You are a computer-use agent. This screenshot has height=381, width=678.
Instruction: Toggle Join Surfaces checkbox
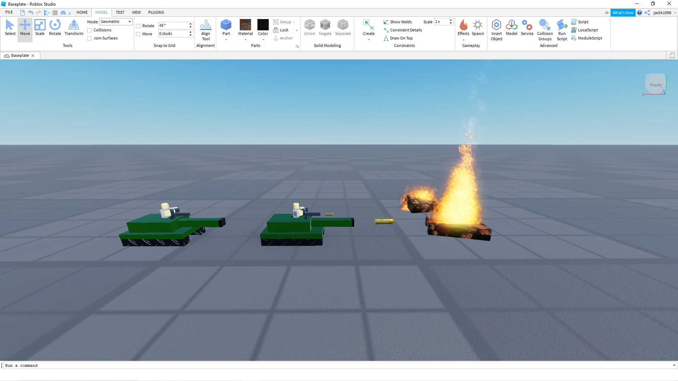pos(90,38)
